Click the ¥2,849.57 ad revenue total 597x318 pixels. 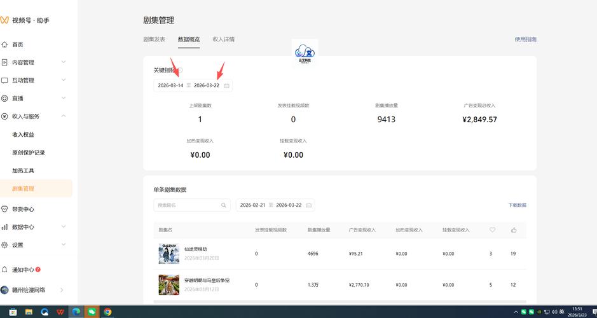[x=479, y=120]
